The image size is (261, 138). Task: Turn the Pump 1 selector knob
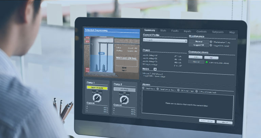coord(97,98)
